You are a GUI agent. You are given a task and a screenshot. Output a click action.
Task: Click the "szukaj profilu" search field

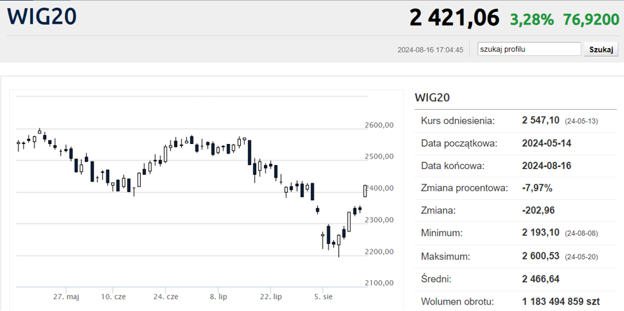click(529, 49)
